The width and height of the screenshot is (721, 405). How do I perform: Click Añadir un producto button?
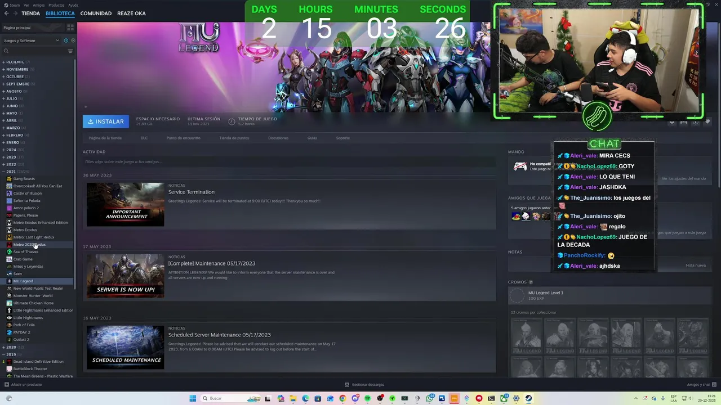click(x=23, y=385)
